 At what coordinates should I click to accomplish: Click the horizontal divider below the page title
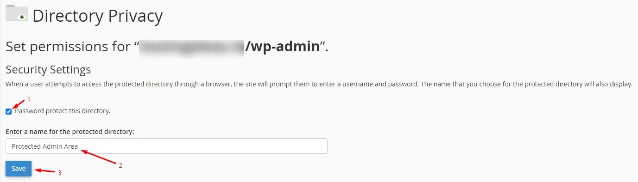(319, 29)
